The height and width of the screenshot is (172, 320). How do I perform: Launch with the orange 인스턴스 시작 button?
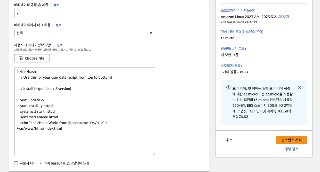point(291,140)
